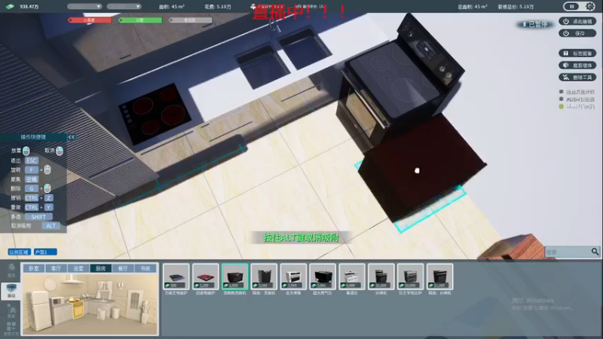
Task: Switch to the living room tab (客厅)
Action: tap(56, 268)
